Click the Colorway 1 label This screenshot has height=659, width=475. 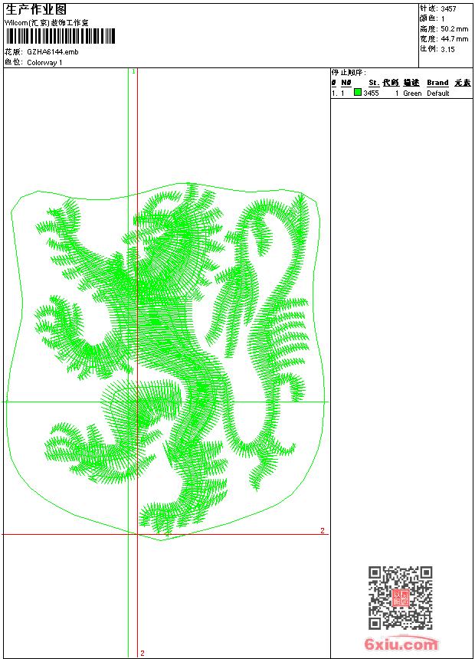(44, 62)
